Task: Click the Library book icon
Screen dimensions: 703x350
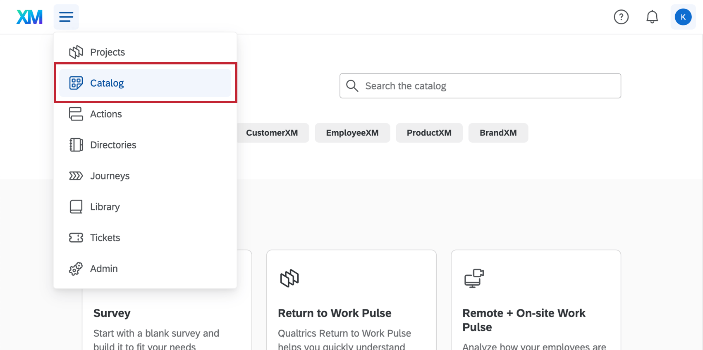Action: coord(76,207)
